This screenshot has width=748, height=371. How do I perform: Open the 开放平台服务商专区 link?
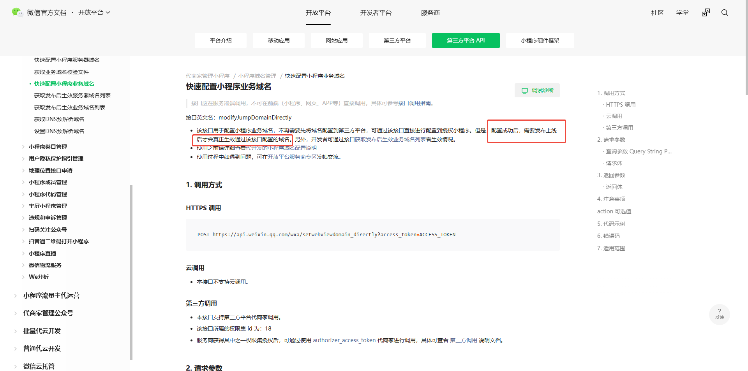coord(292,157)
